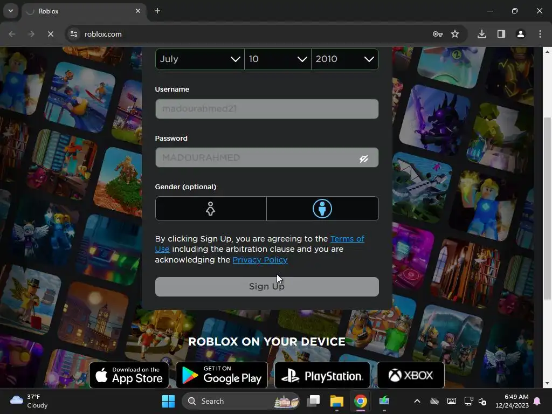Click the browser back arrow
This screenshot has height=414, width=552.
[12, 34]
